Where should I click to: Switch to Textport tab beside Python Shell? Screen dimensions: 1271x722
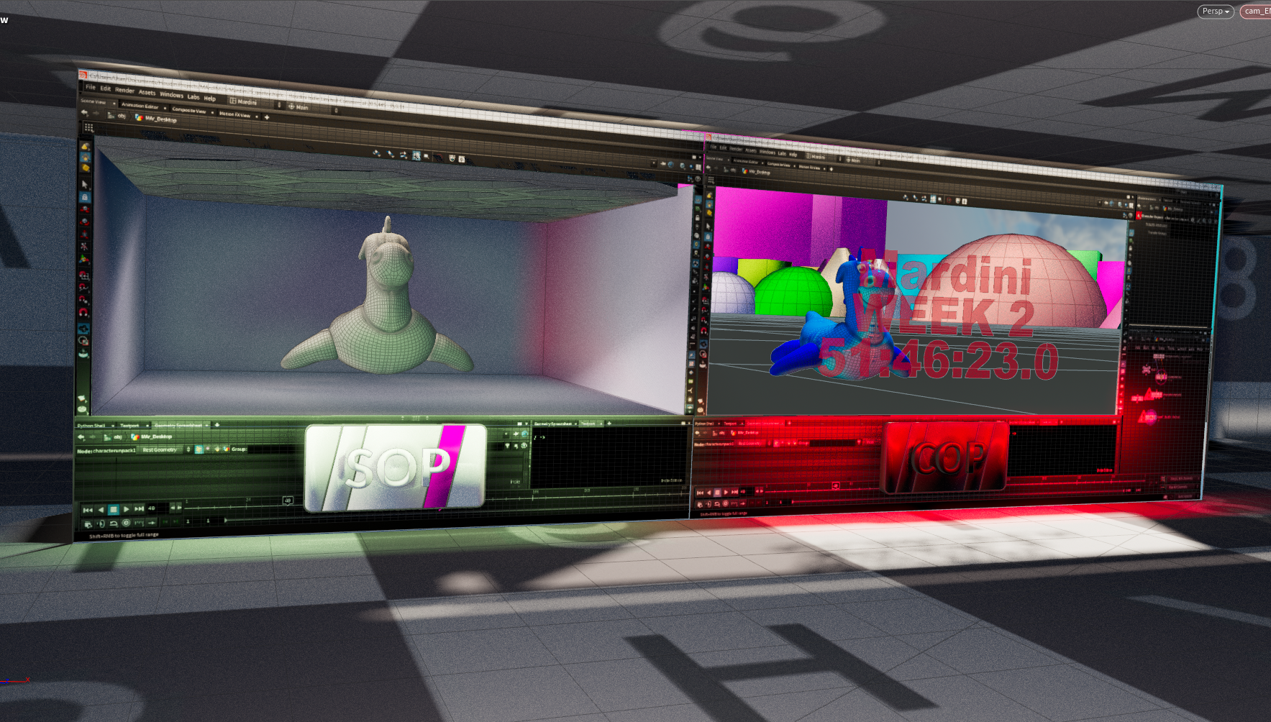(x=130, y=426)
